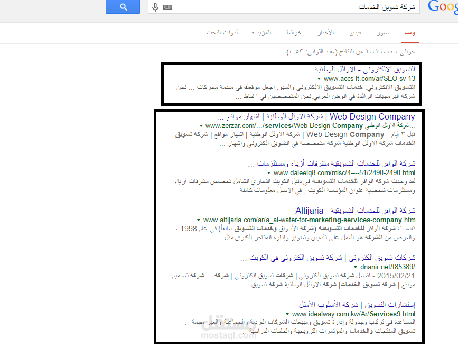Open the Altijaria result title link
This screenshot has width=458, height=347.
pos(355,211)
